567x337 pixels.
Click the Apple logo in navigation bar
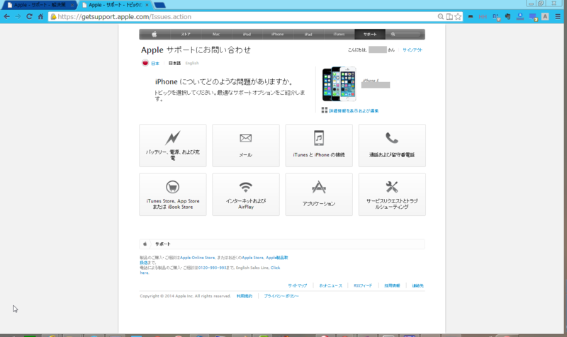click(x=155, y=34)
